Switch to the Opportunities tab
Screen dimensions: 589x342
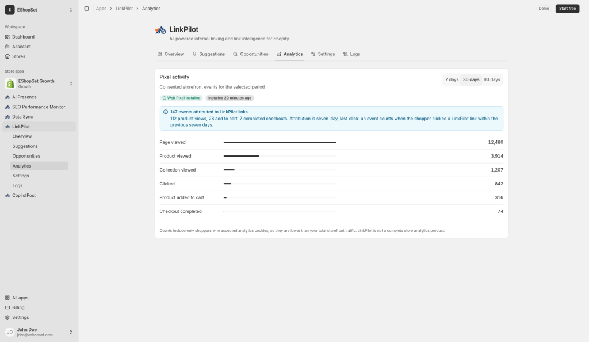coord(251,54)
